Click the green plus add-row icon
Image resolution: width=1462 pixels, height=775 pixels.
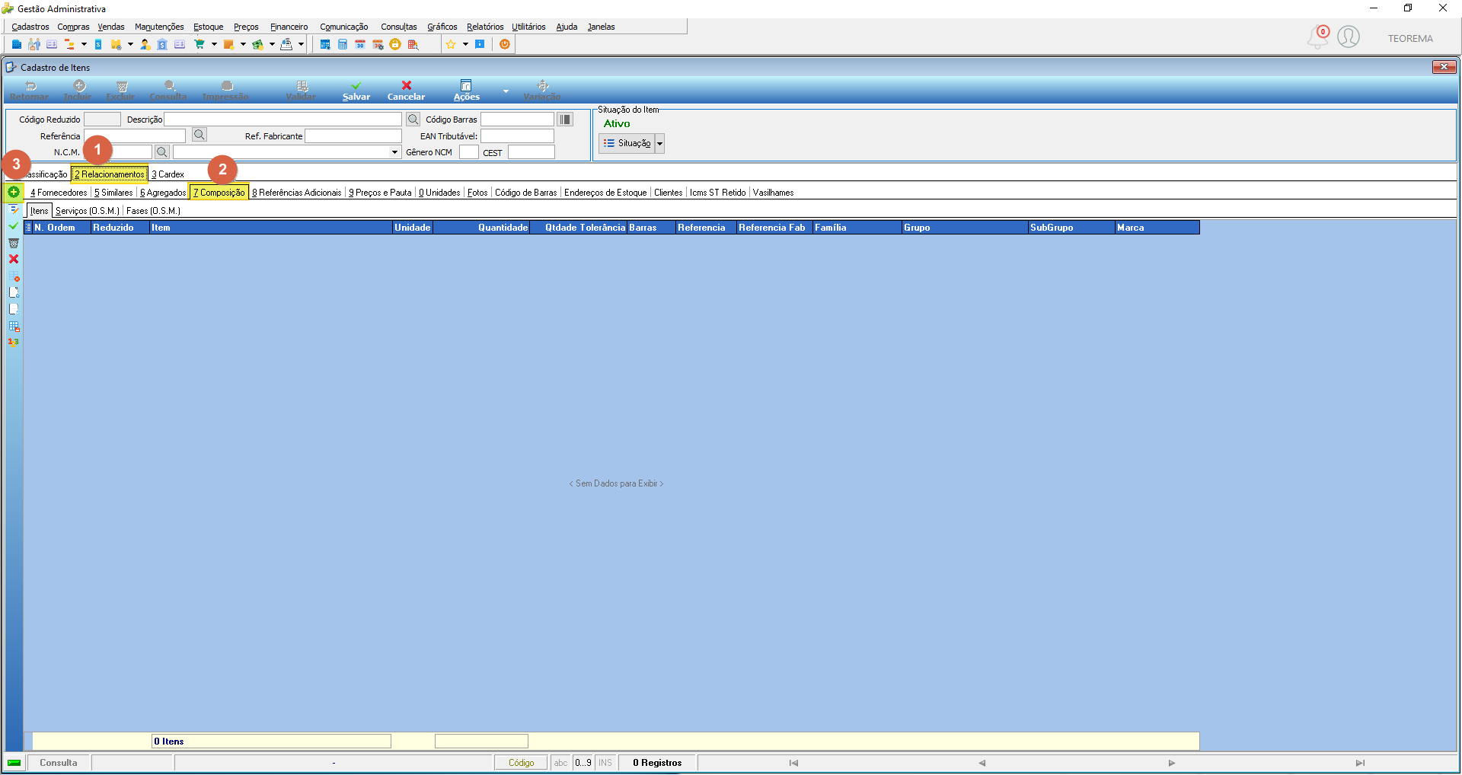click(x=14, y=192)
